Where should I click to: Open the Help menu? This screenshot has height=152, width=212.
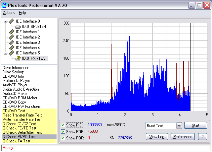(22, 13)
